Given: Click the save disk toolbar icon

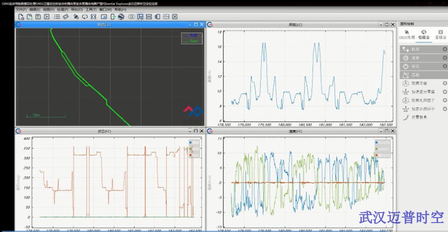Looking at the screenshot, I should pos(37,16).
